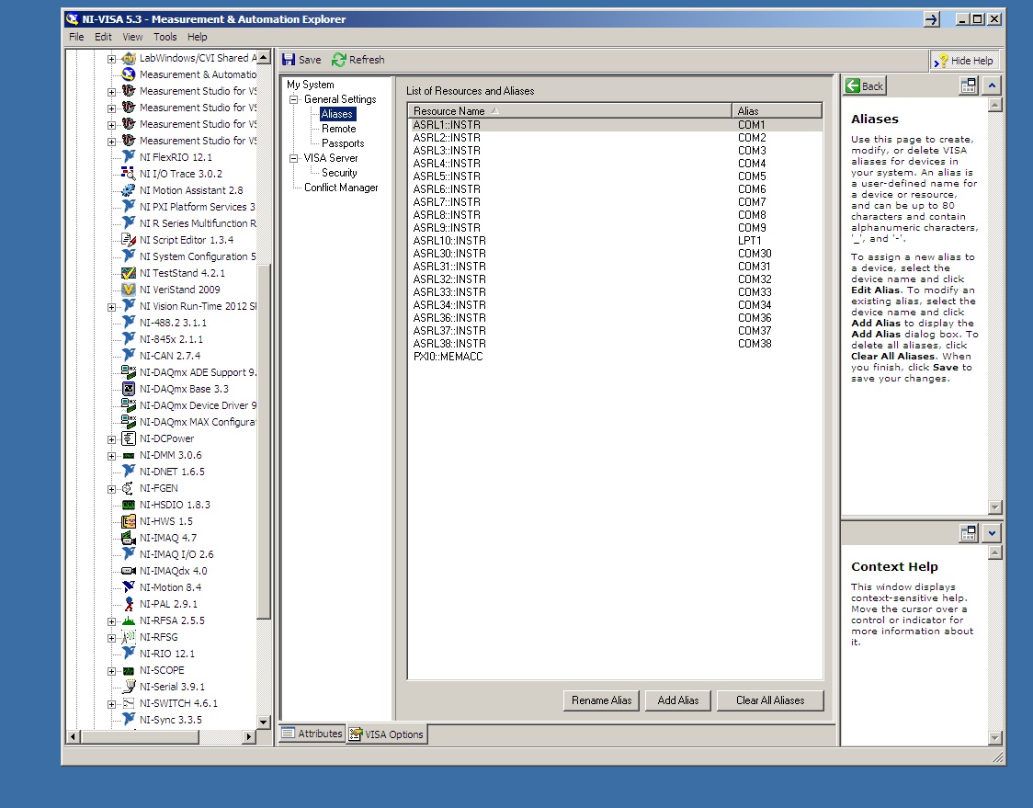Select the PXI0::MEMACC resource row
Image resolution: width=1033 pixels, height=808 pixels.
[616, 357]
